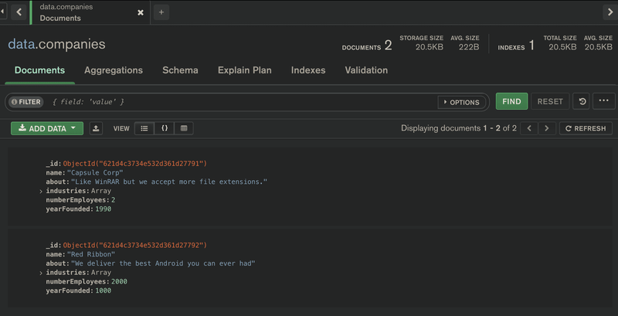Go to next page of documents
This screenshot has width=618, height=316.
click(547, 128)
